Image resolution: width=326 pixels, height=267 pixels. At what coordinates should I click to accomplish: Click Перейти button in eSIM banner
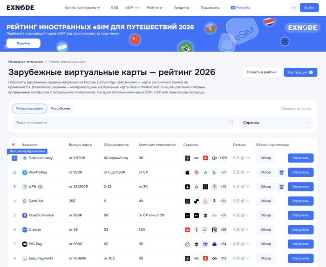(23, 43)
